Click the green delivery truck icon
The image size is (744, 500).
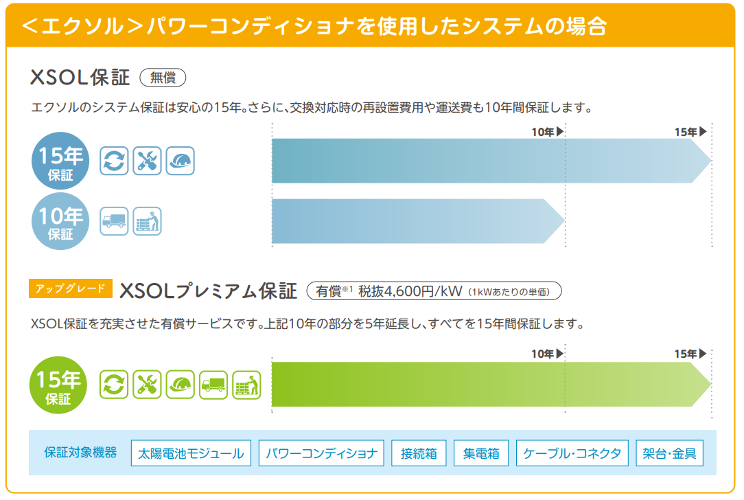[x=213, y=384]
